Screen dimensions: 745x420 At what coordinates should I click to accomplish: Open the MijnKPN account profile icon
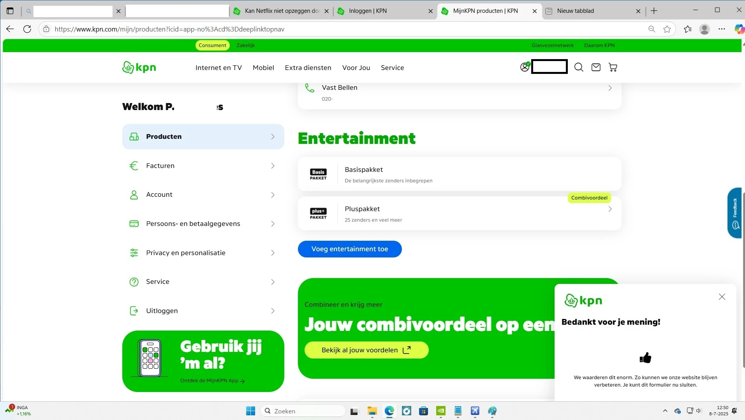pos(525,67)
